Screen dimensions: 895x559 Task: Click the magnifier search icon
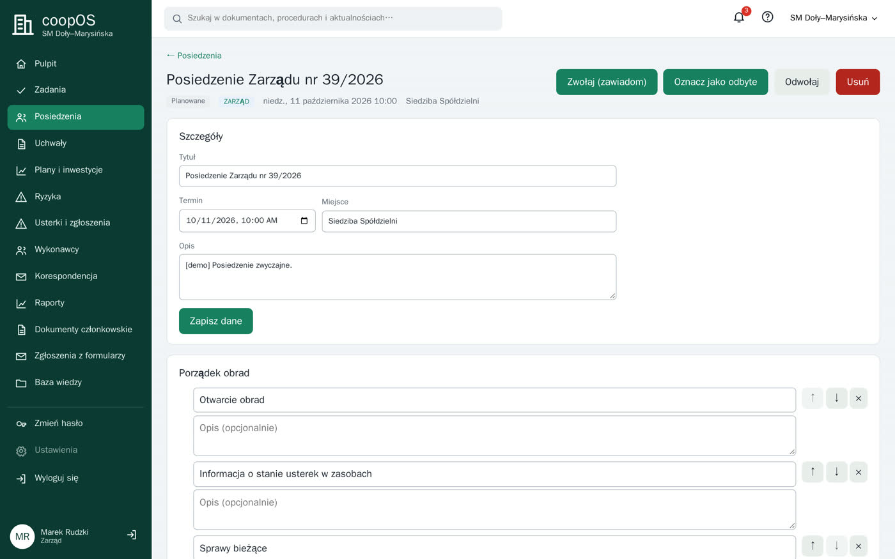tap(177, 19)
